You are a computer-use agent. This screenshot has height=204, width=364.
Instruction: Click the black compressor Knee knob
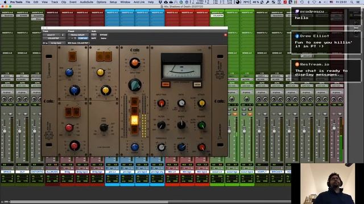(x=181, y=125)
